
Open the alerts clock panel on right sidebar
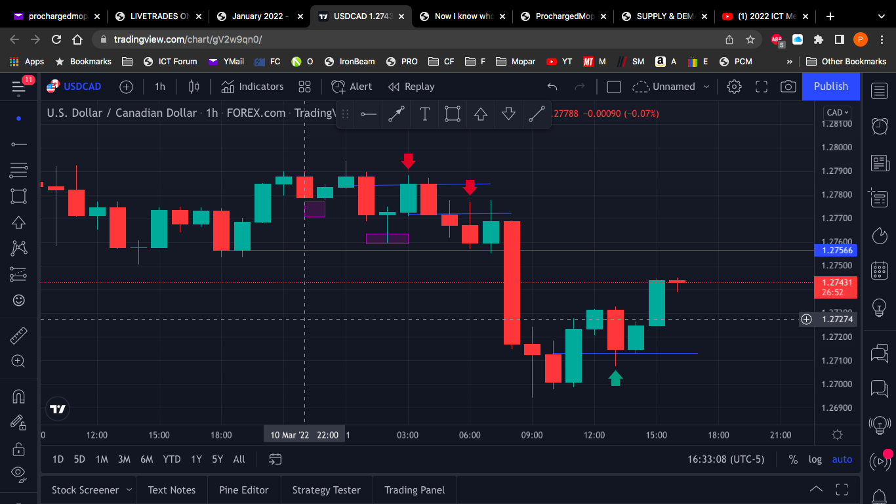tap(880, 126)
